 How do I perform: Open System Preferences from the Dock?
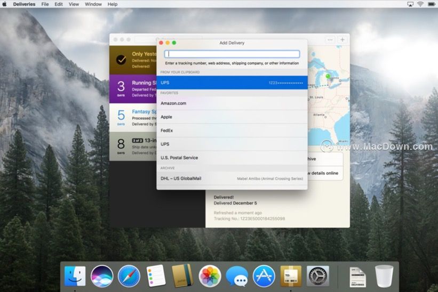(317, 276)
